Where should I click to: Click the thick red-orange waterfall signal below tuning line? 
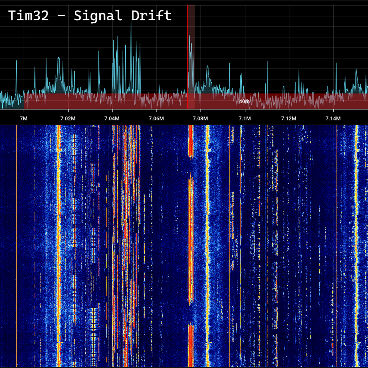pos(191,237)
